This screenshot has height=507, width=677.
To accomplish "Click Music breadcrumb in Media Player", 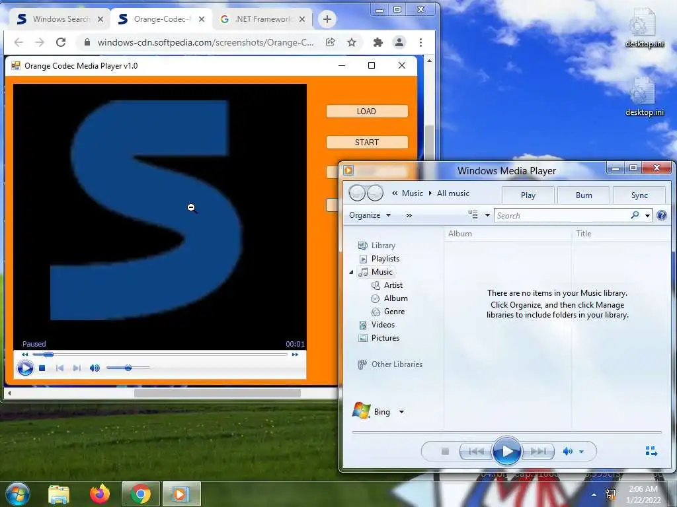I will 413,193.
